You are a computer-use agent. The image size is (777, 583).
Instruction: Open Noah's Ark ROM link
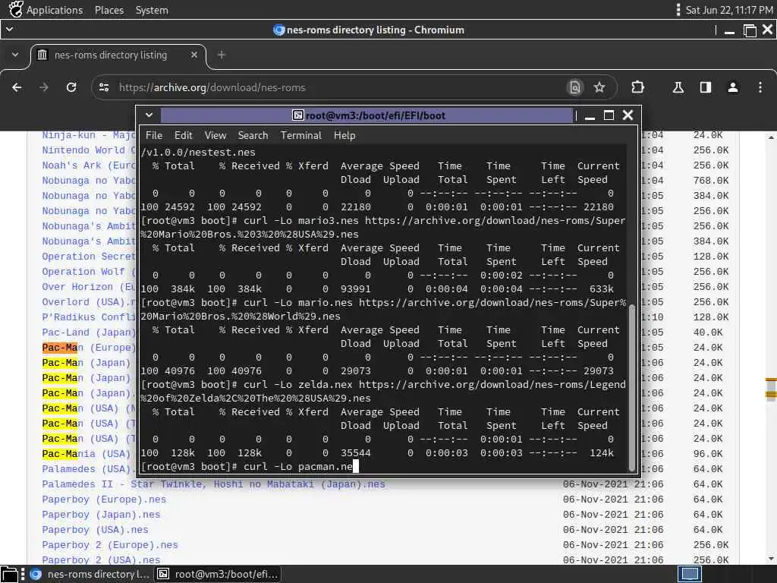click(88, 165)
